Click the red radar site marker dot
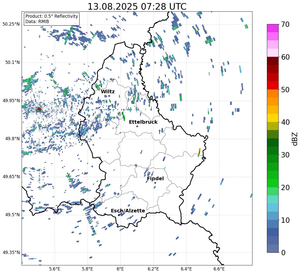301x274 pixels. pyautogui.click(x=39, y=109)
